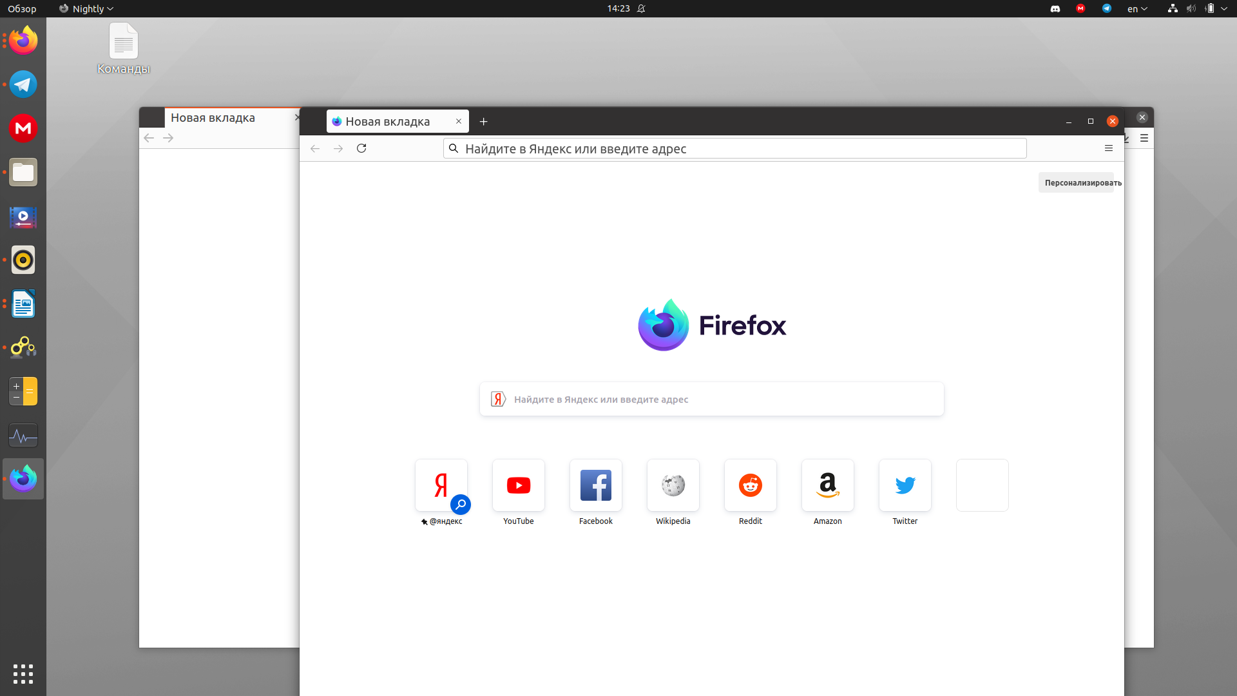Show applications grid in dock
1237x696 pixels.
(x=23, y=674)
